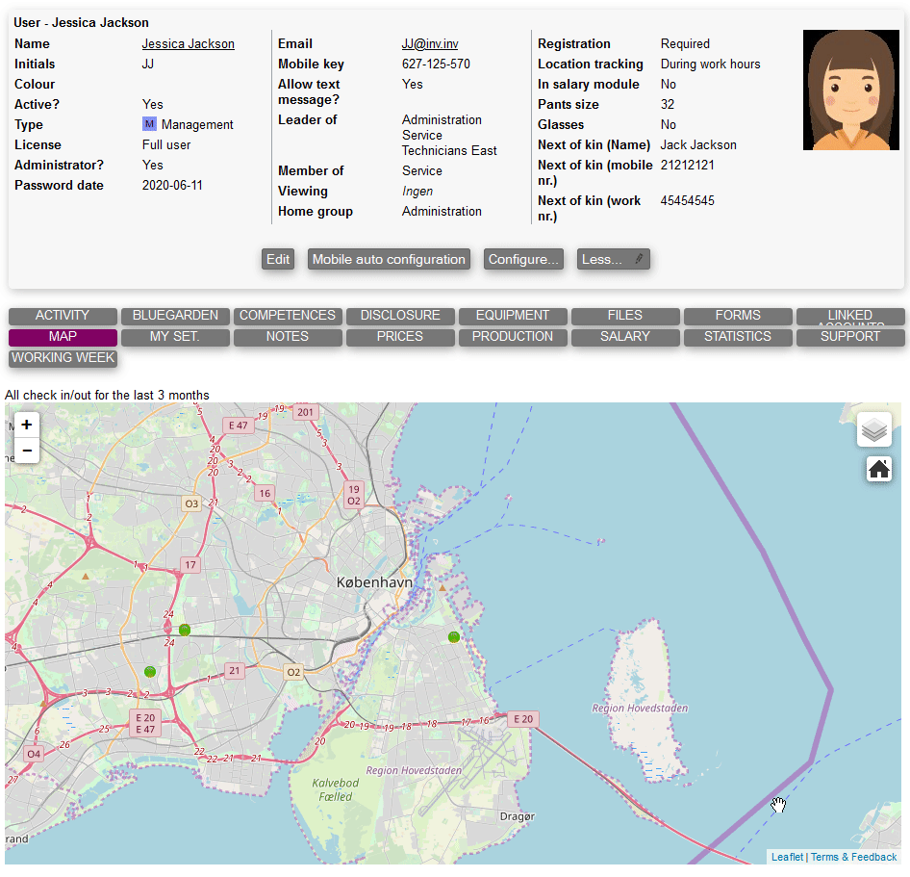
Task: Click the green marker near route 24
Action: coord(185,630)
